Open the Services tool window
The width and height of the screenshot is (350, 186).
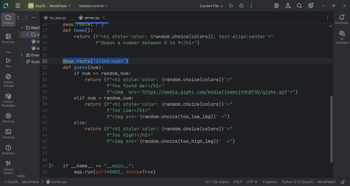click(8, 118)
